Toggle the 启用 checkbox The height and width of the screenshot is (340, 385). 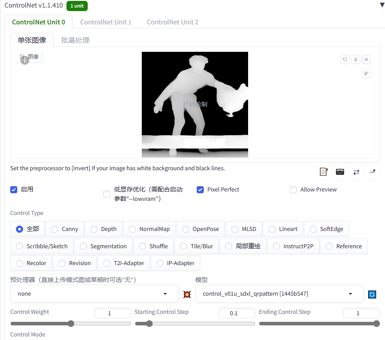14,190
